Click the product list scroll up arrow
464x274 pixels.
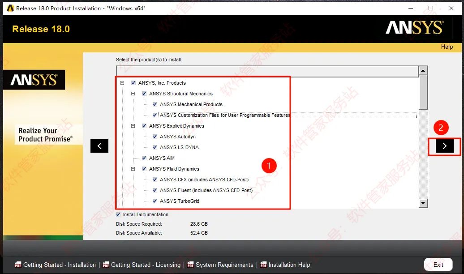(423, 70)
